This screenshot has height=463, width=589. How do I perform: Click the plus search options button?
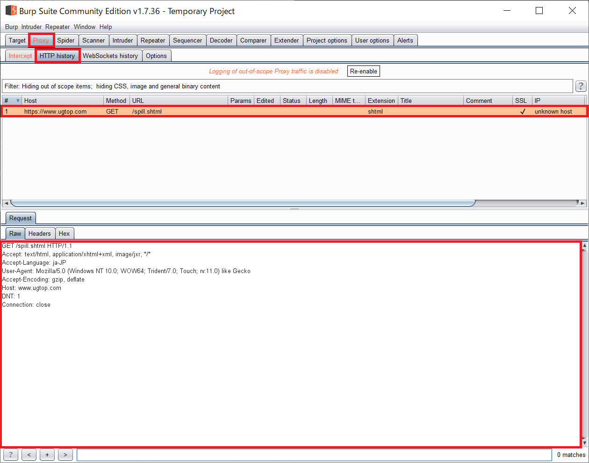[47, 455]
